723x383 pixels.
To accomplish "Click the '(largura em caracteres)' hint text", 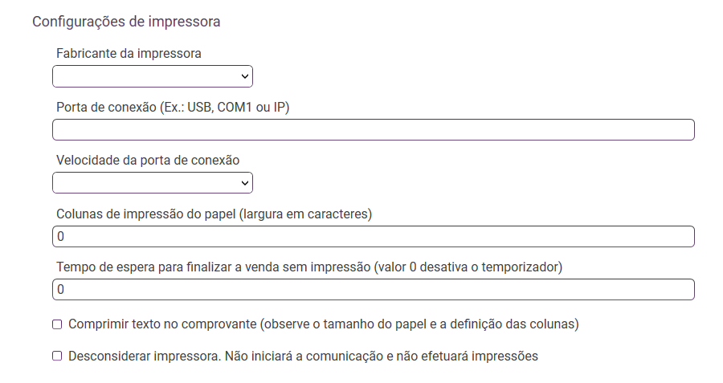I will [x=306, y=214].
